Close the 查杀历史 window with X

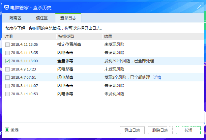[199, 7]
